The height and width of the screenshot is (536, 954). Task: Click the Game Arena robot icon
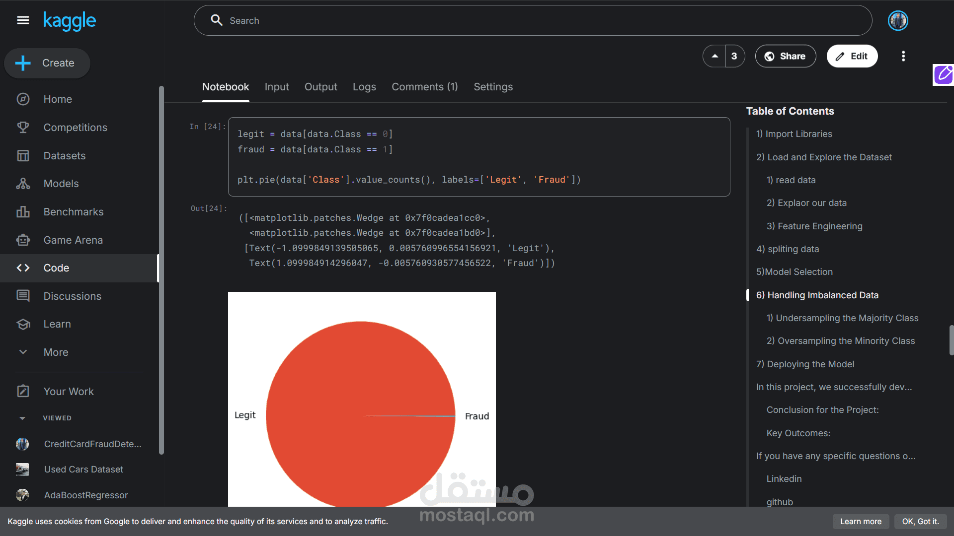pos(23,240)
